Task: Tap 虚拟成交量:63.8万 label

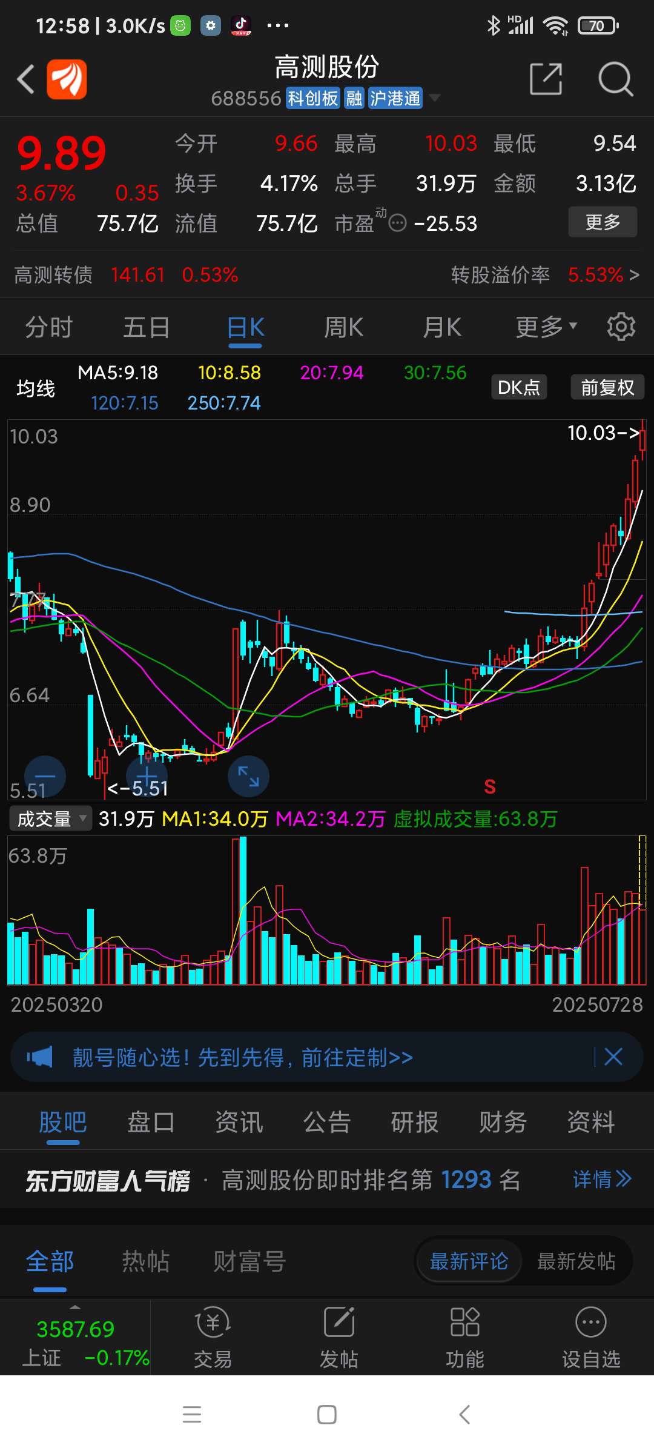Action: [x=475, y=819]
